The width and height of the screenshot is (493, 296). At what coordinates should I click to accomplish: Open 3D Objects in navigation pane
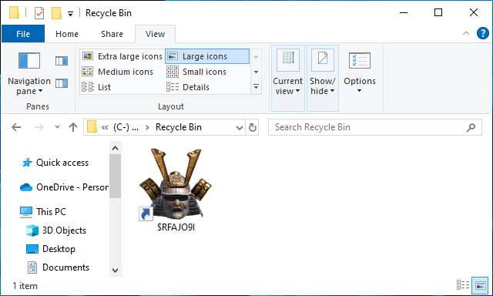(x=56, y=230)
